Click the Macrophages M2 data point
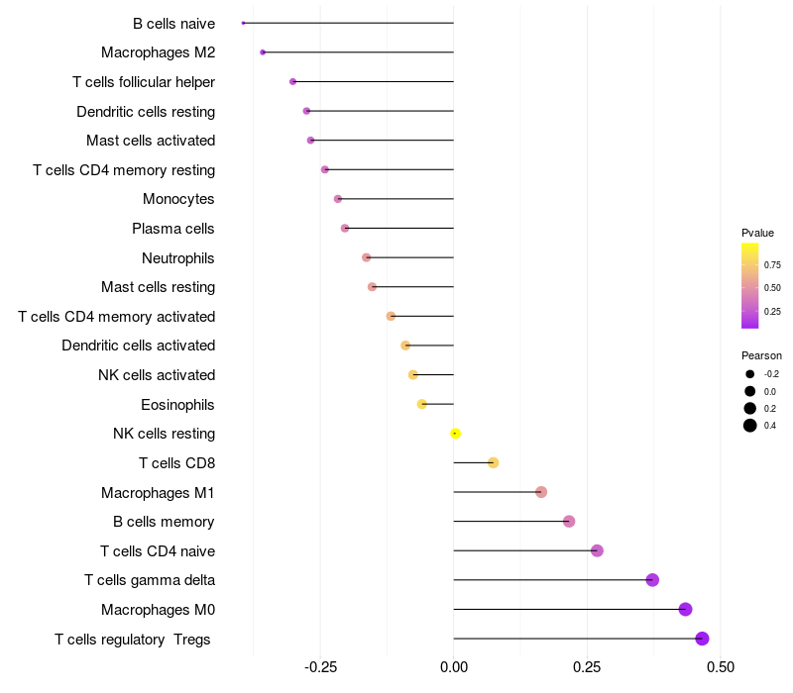Screen dimensions: 793x693 (263, 52)
